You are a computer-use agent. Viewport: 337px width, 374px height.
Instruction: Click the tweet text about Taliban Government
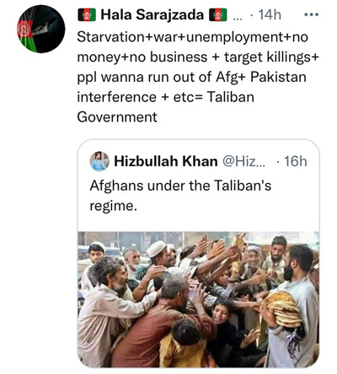[198, 77]
